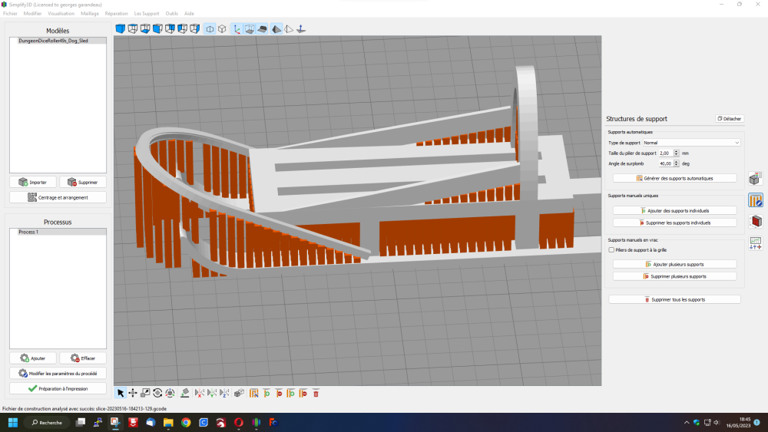Viewport: 768px width, 432px height.
Task: Mirror the model along Z axis
Action: (224, 393)
